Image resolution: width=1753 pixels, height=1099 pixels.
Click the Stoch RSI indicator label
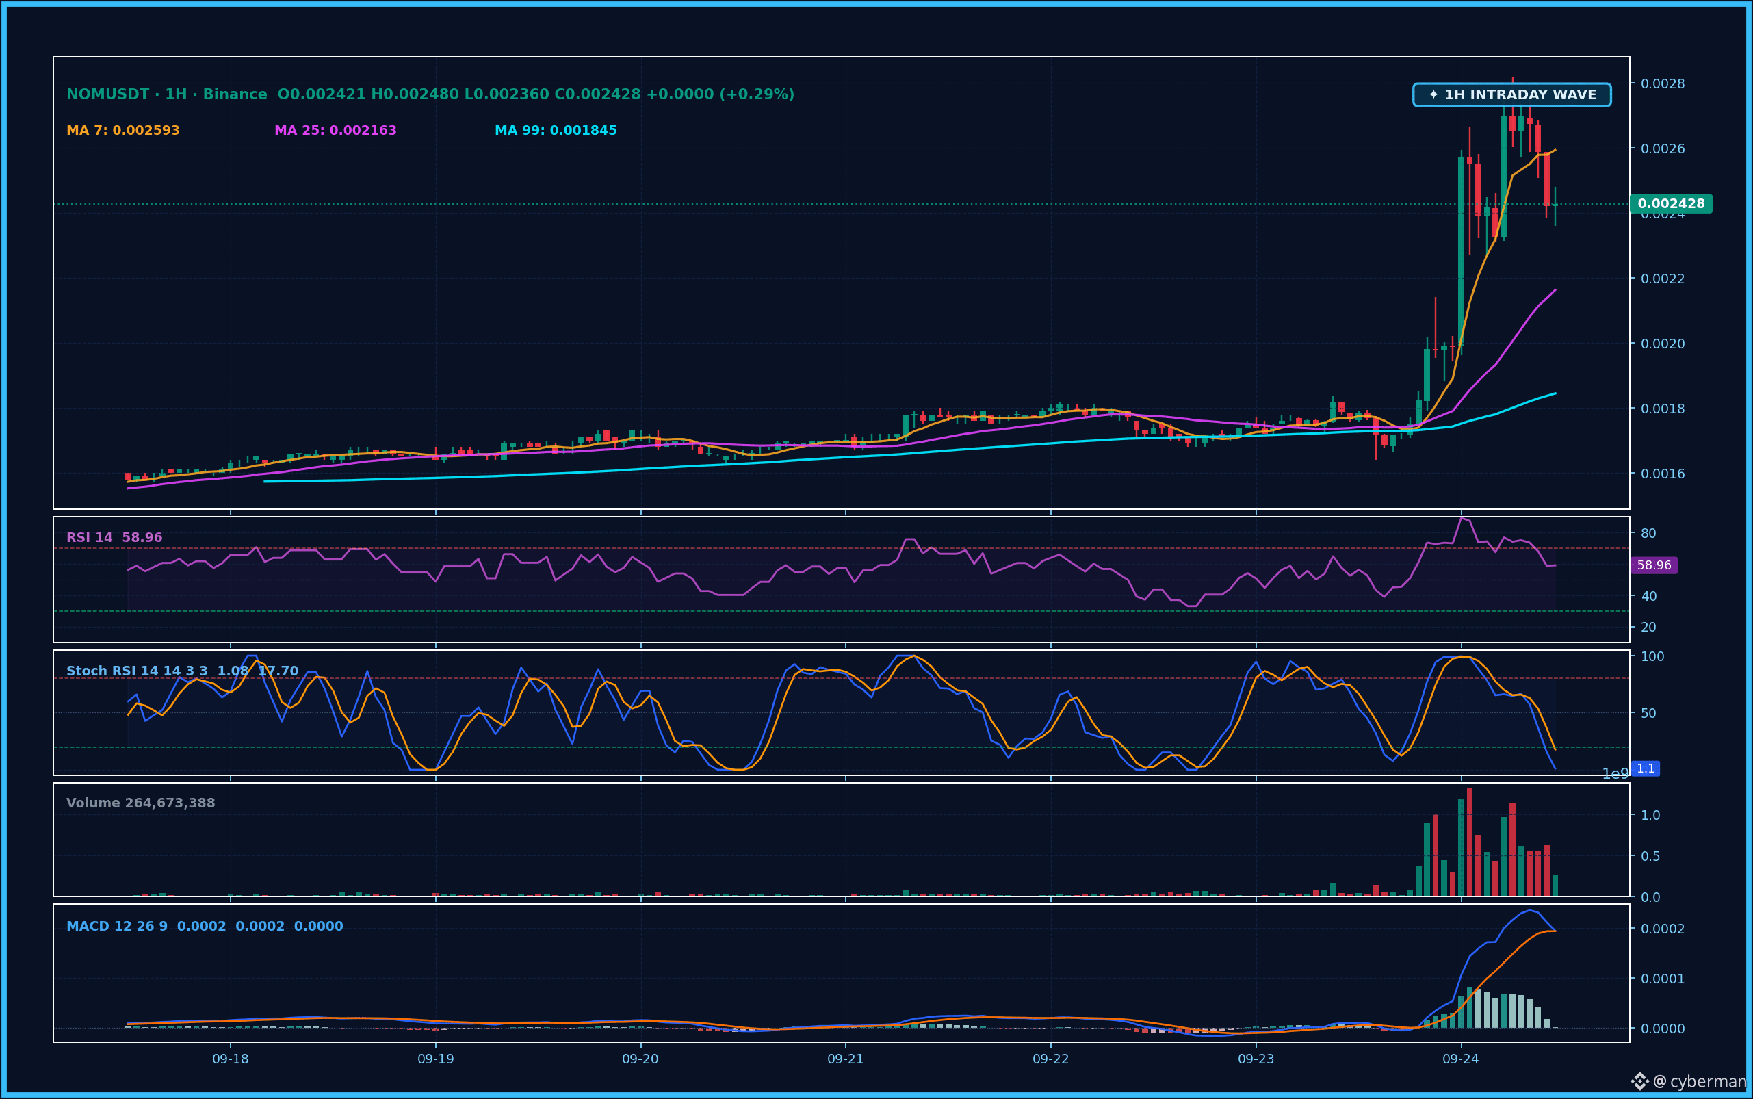point(182,670)
